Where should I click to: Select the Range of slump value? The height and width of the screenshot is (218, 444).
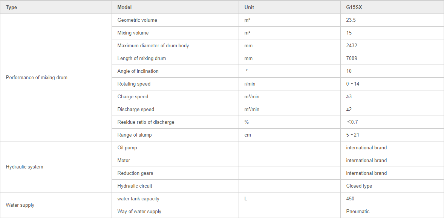(352, 135)
